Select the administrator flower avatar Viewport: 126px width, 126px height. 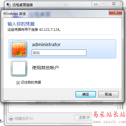[x=19, y=49]
